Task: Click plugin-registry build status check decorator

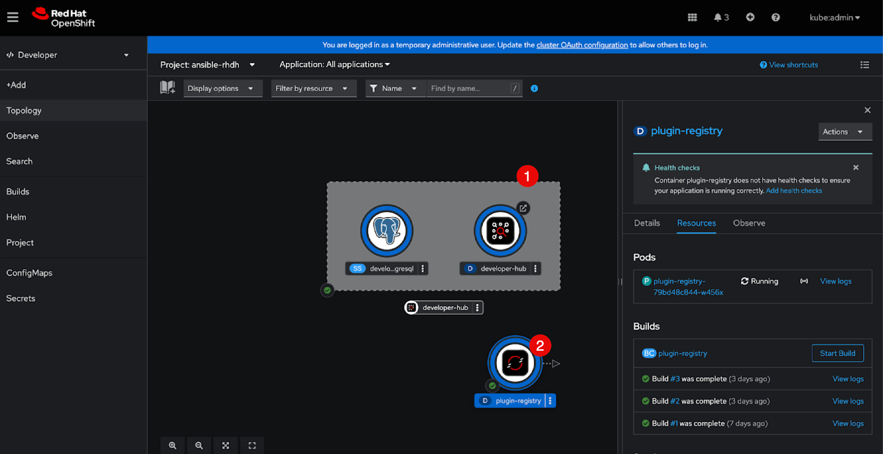Action: [x=492, y=386]
